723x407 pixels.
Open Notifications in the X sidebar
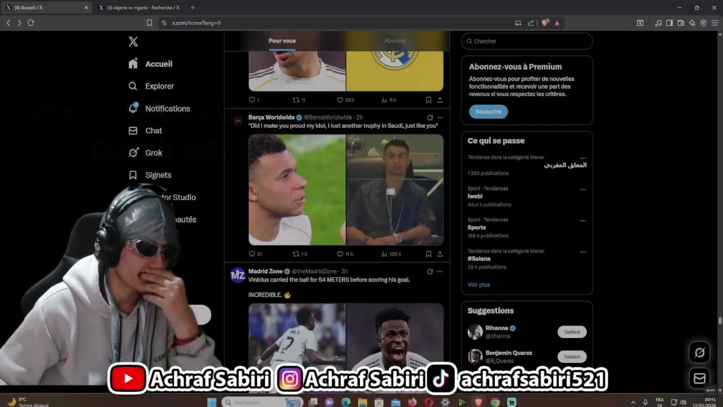[159, 109]
